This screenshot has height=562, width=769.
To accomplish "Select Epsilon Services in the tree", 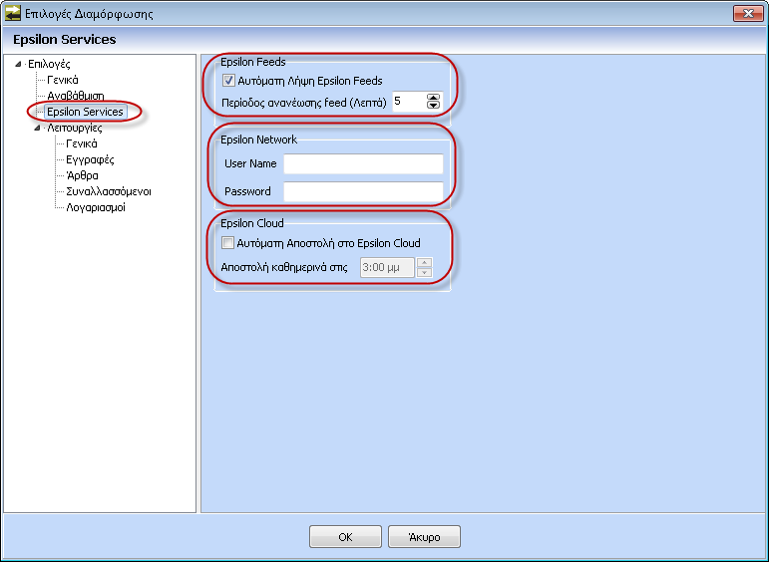I will click(85, 112).
